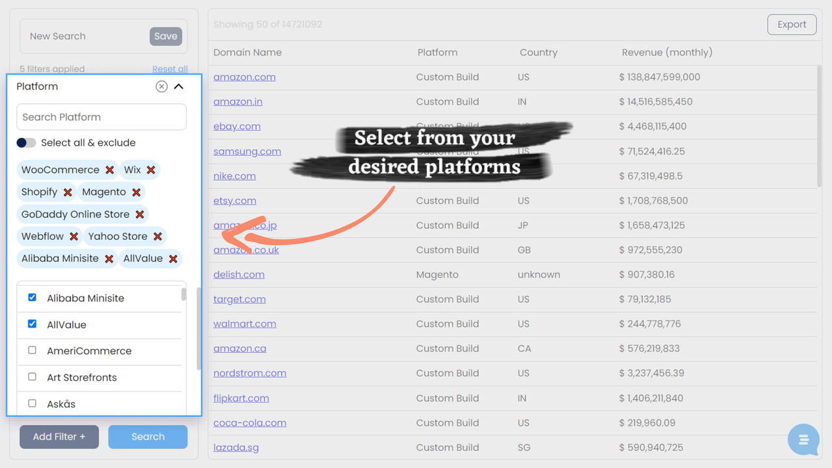Remove the Wix platform tag
832x468 pixels.
[151, 170]
